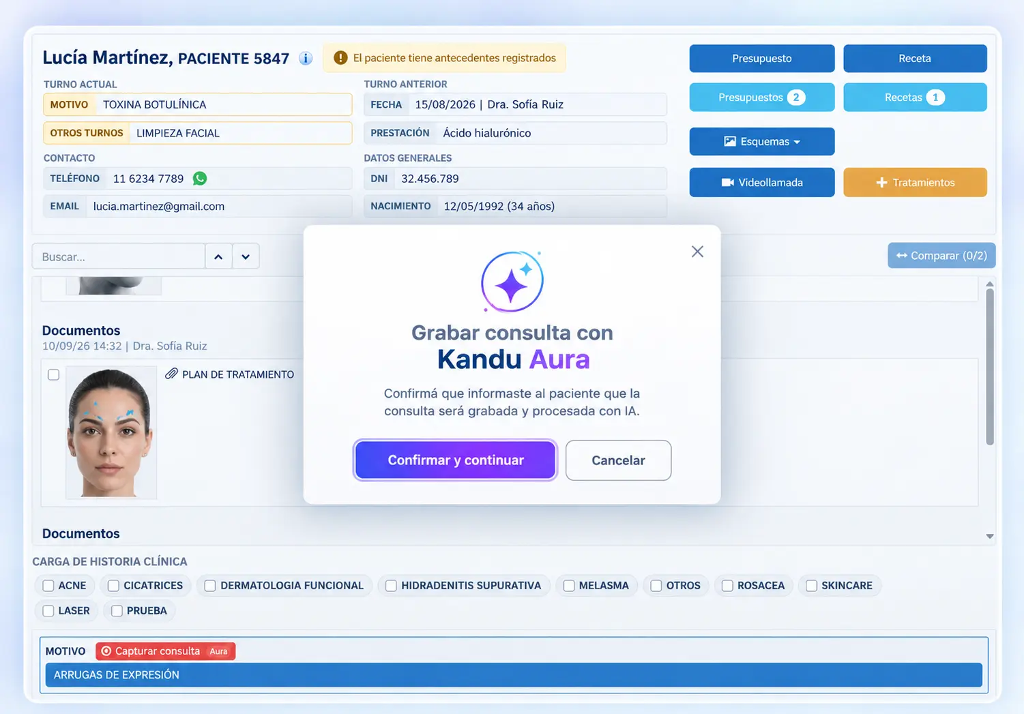Click the Ácido hialurónico prestación value
Viewport: 1024px width, 714px height.
click(x=487, y=133)
